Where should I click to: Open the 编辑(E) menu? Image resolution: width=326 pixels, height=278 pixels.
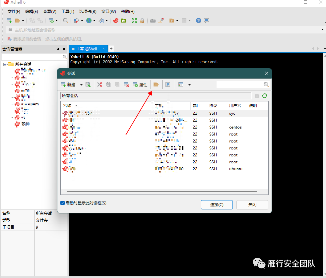(32, 12)
